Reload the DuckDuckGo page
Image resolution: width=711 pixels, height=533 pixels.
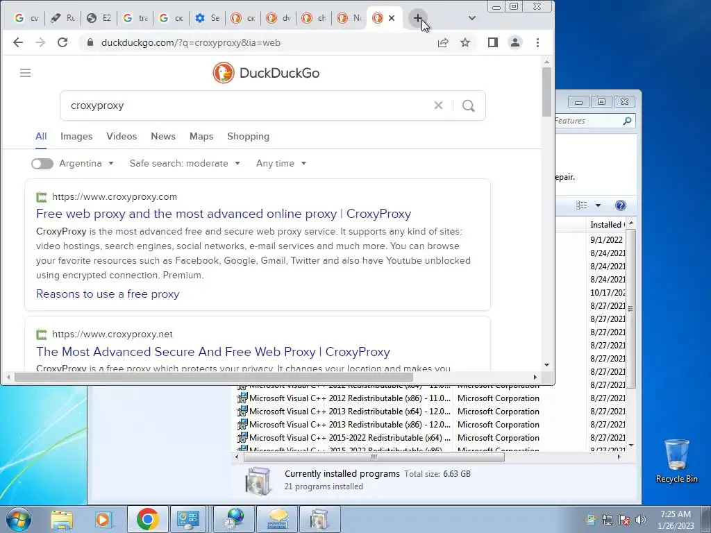pos(62,42)
